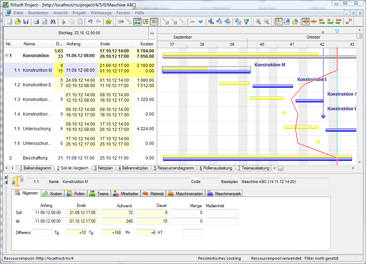Toggle the bar-with-green-arrow view button
Viewport: 366px width, 264px height.
(138, 22)
